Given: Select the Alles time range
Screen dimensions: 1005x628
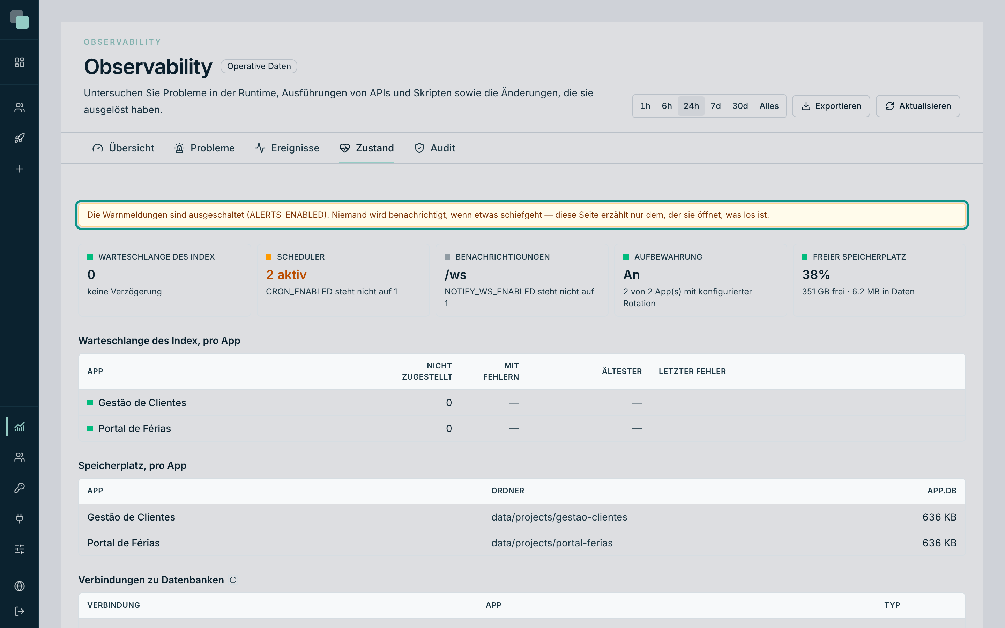Looking at the screenshot, I should [x=769, y=106].
